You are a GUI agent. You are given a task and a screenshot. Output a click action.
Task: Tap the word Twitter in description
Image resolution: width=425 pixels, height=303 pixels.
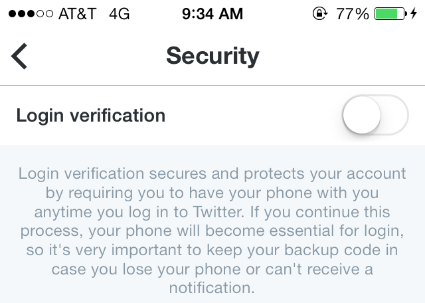click(218, 211)
